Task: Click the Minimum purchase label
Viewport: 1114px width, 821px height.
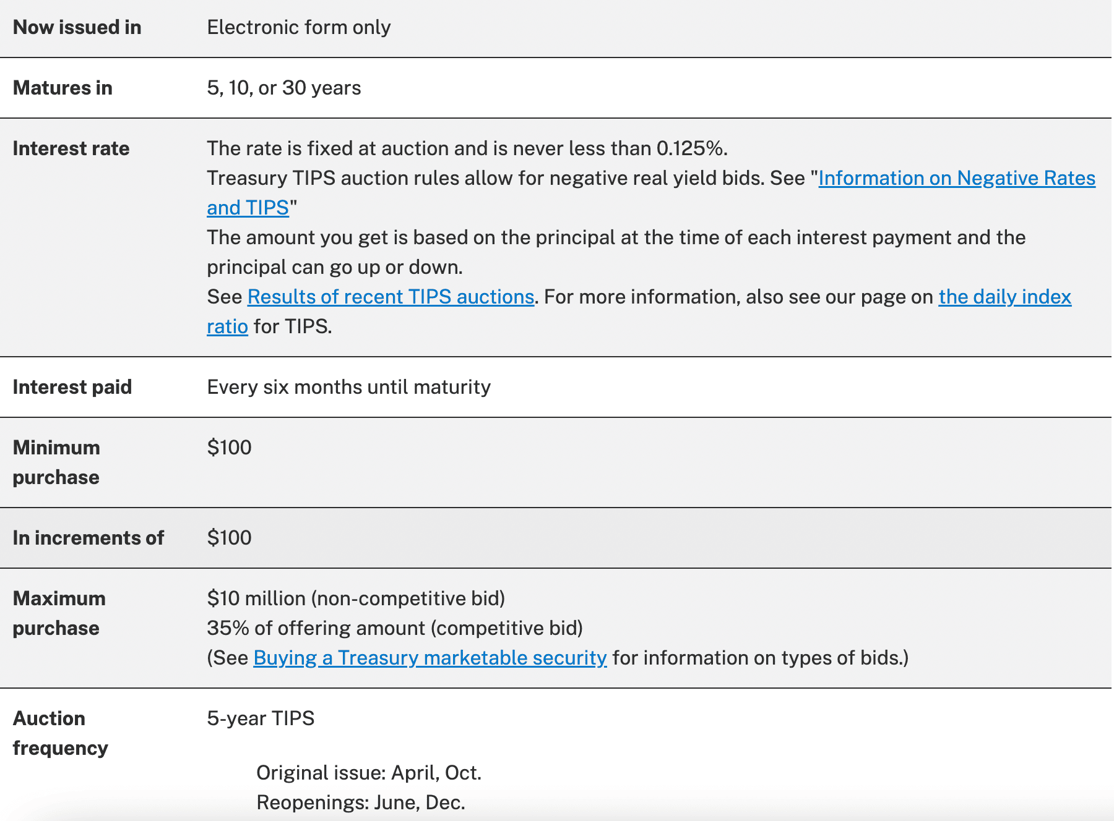Action: point(56,462)
